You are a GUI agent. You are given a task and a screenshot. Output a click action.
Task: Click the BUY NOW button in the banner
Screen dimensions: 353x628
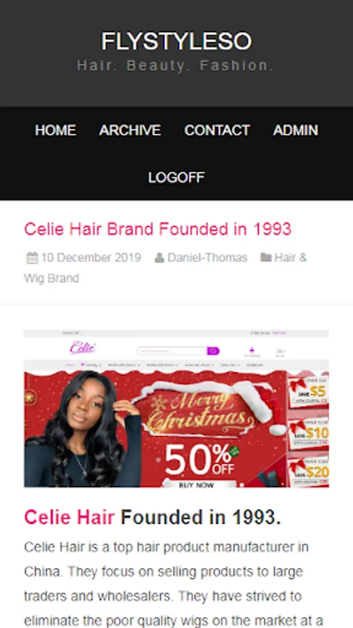[x=196, y=485]
